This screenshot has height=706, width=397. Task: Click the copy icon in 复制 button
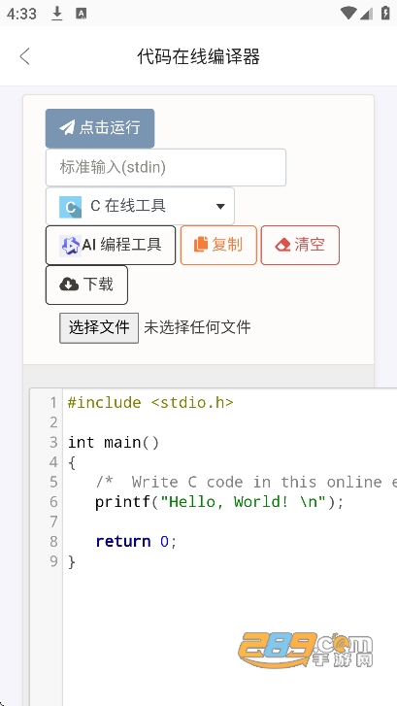[201, 245]
